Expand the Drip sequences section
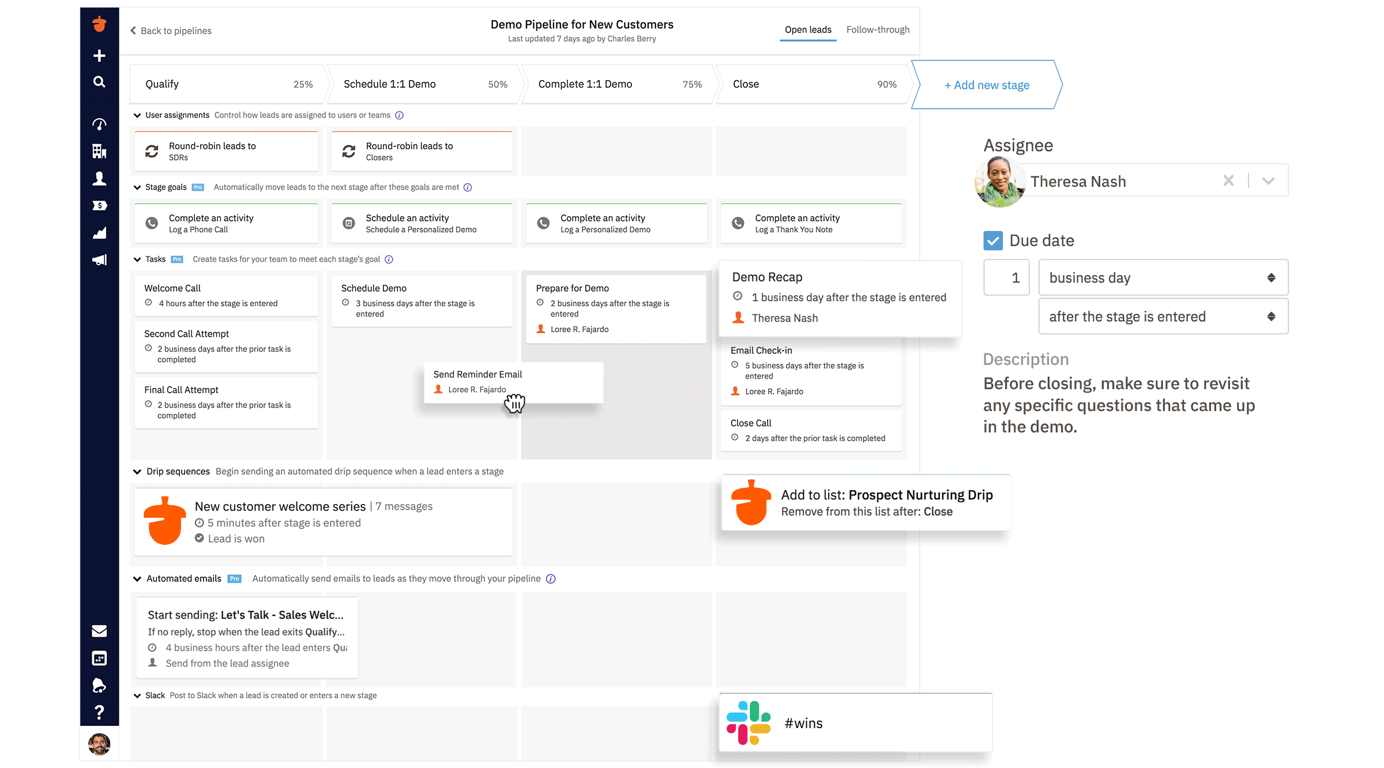Screen dimensions: 1384x768 click(137, 471)
